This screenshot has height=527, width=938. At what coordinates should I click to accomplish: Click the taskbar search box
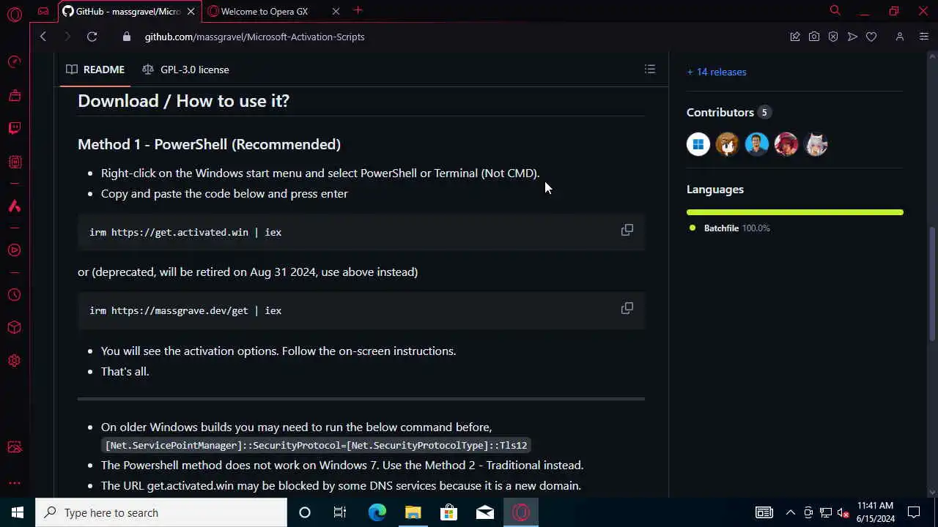[161, 512]
